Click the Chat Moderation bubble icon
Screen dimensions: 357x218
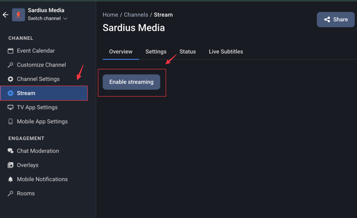click(10, 151)
